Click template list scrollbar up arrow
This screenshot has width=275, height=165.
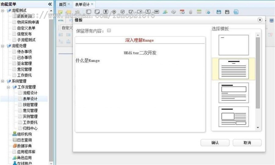click(258, 35)
